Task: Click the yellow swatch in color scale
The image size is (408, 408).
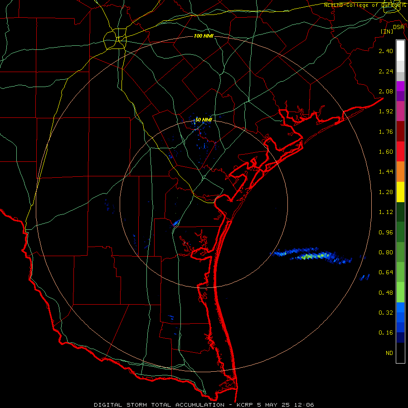Action: click(400, 192)
